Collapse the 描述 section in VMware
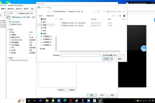The width and height of the screenshot is (155, 103). (8, 58)
